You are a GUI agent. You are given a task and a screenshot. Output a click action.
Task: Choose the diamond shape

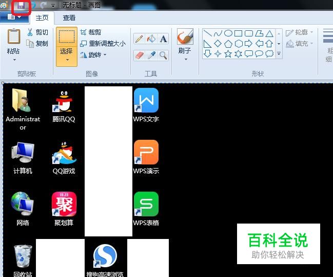[x=218, y=44]
